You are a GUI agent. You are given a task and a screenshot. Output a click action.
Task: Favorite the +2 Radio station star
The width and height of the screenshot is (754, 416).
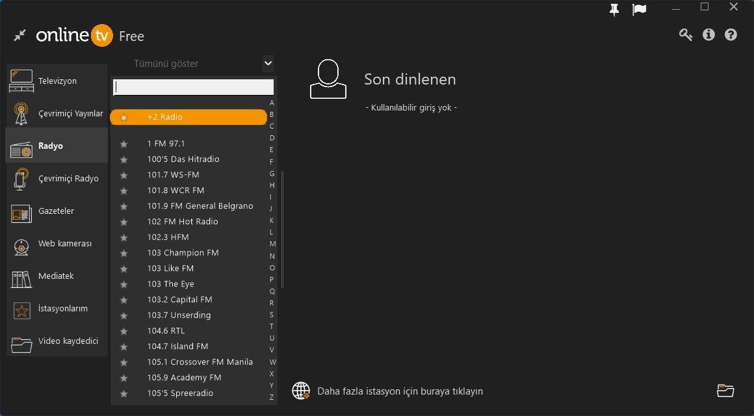click(124, 118)
